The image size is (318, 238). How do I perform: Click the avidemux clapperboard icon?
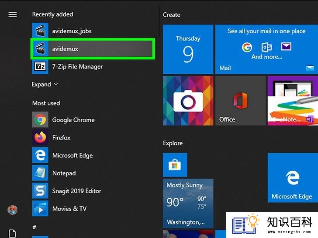[40, 48]
